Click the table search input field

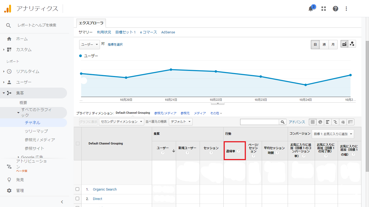coord(259,122)
